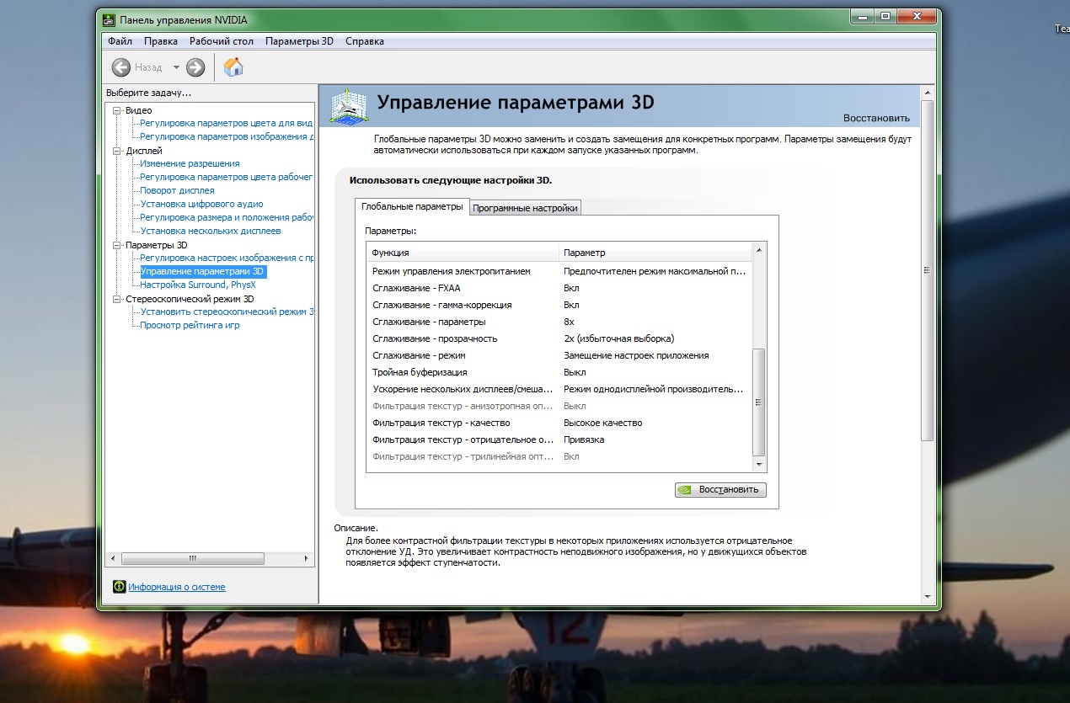Collapse the Стереоскопический режим 3D node

pos(118,299)
